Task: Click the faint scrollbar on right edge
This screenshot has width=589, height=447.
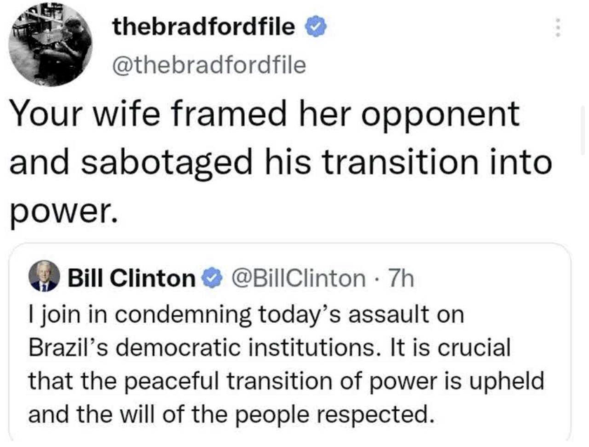Action: pyautogui.click(x=583, y=130)
